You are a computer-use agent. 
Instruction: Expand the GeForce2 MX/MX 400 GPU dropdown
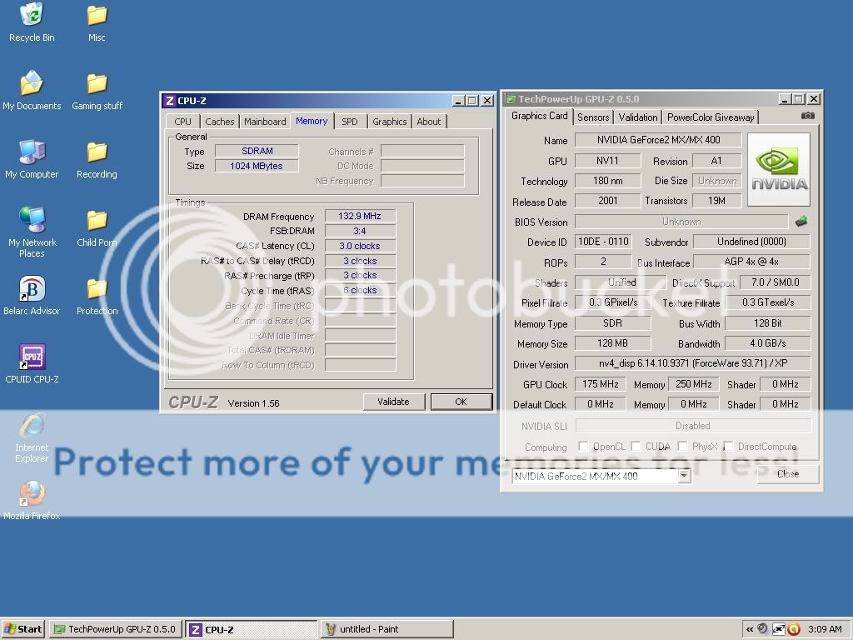coord(684,476)
